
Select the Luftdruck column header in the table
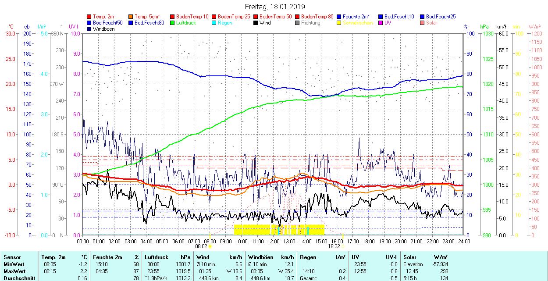[x=157, y=257]
